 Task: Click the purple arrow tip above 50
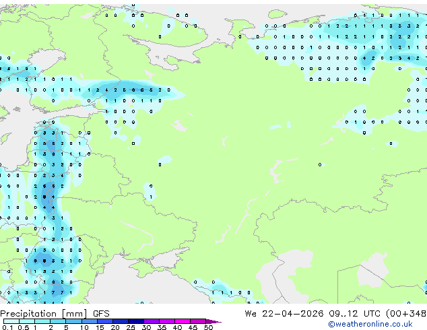click(213, 321)
